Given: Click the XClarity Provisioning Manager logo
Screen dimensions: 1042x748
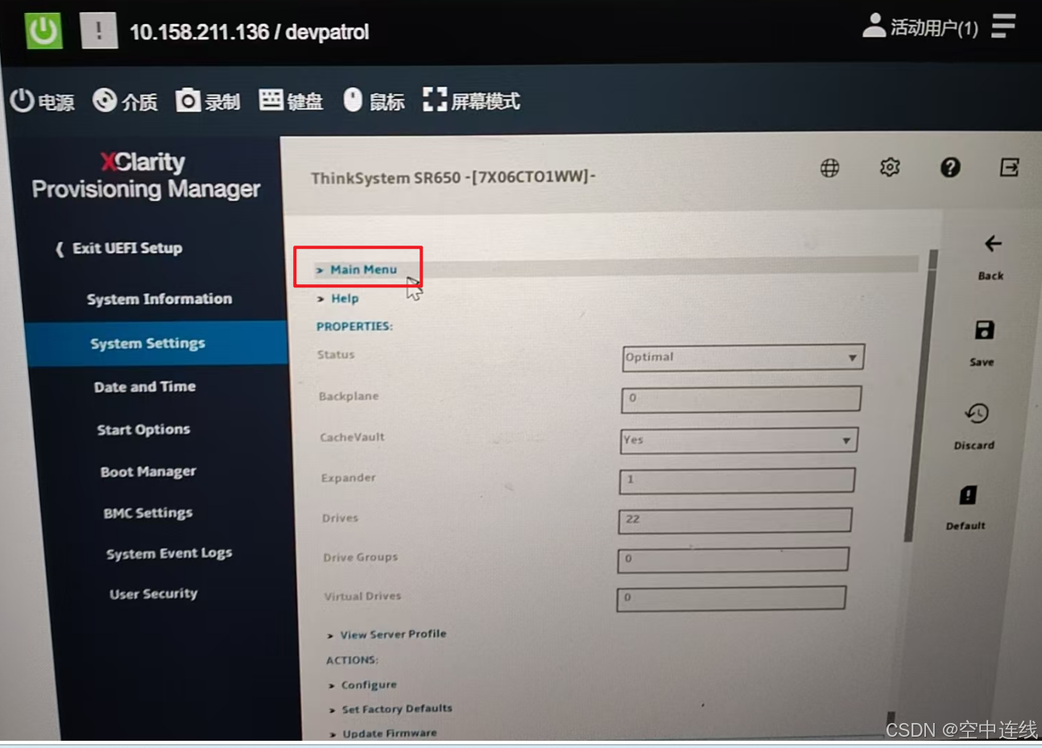Looking at the screenshot, I should coord(145,175).
